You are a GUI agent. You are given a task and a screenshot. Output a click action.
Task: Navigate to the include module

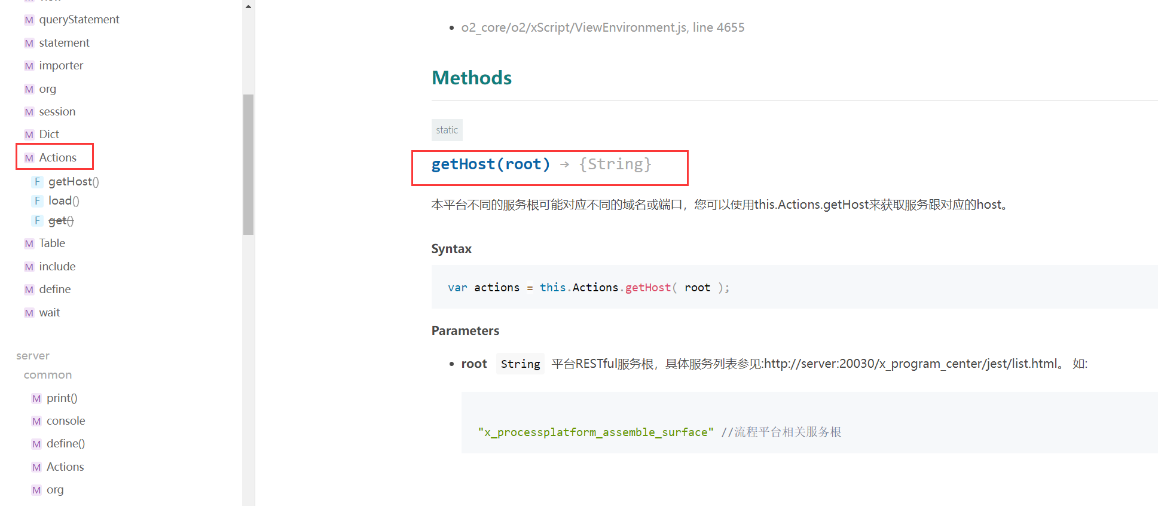point(57,267)
